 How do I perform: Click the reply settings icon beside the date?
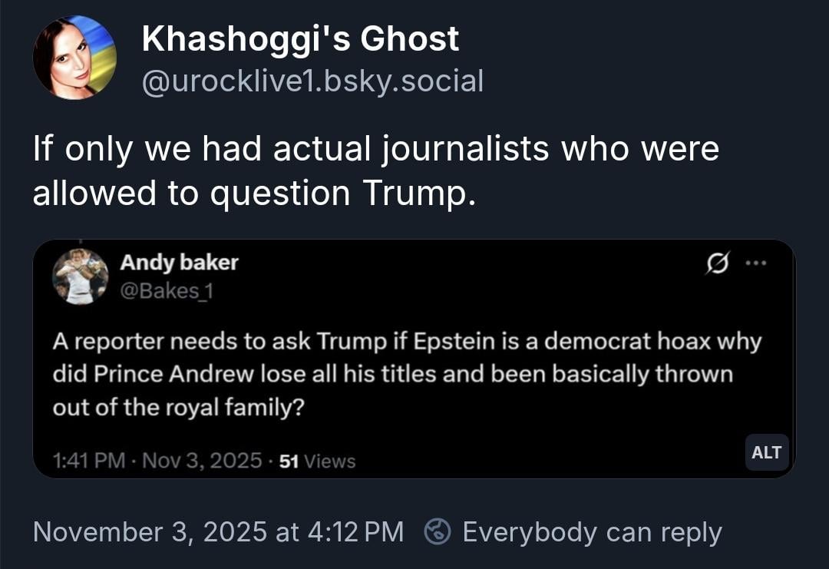(x=438, y=532)
